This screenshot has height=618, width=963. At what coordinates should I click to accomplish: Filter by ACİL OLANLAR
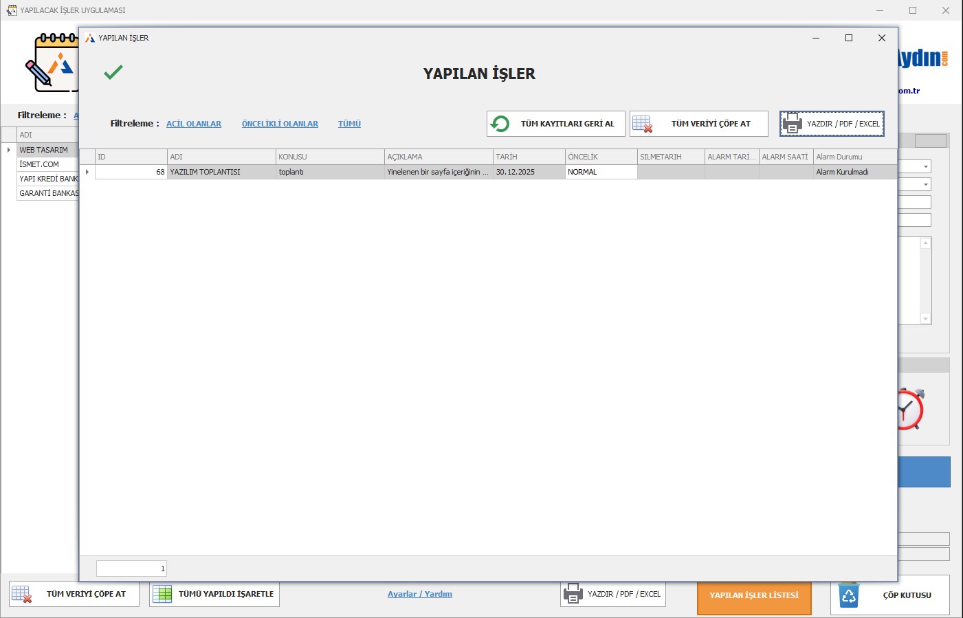[194, 124]
